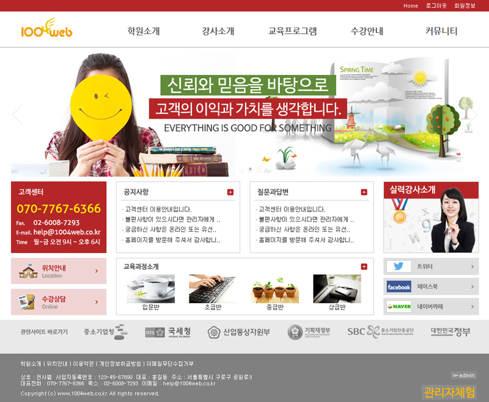Open the 학원소개 menu
Screen dimensions: 489x402
pyautogui.click(x=144, y=31)
